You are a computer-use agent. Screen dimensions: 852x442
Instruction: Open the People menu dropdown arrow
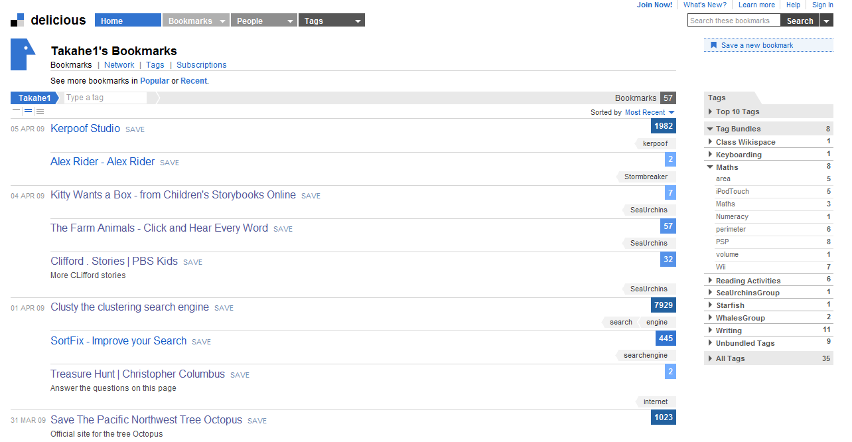tap(290, 21)
